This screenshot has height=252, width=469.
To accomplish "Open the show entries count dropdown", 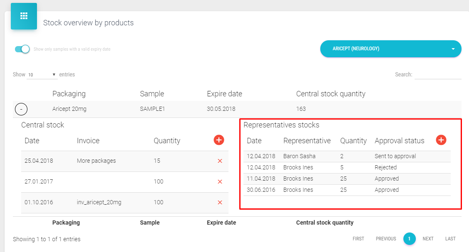I will coord(42,75).
